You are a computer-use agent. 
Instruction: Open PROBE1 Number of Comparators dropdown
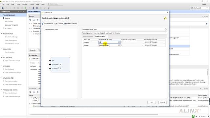tap(142, 45)
